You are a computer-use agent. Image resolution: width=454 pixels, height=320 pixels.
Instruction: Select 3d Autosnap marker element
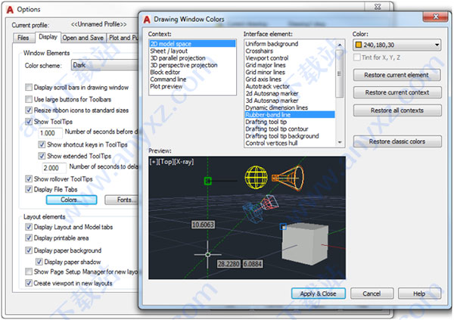point(290,101)
